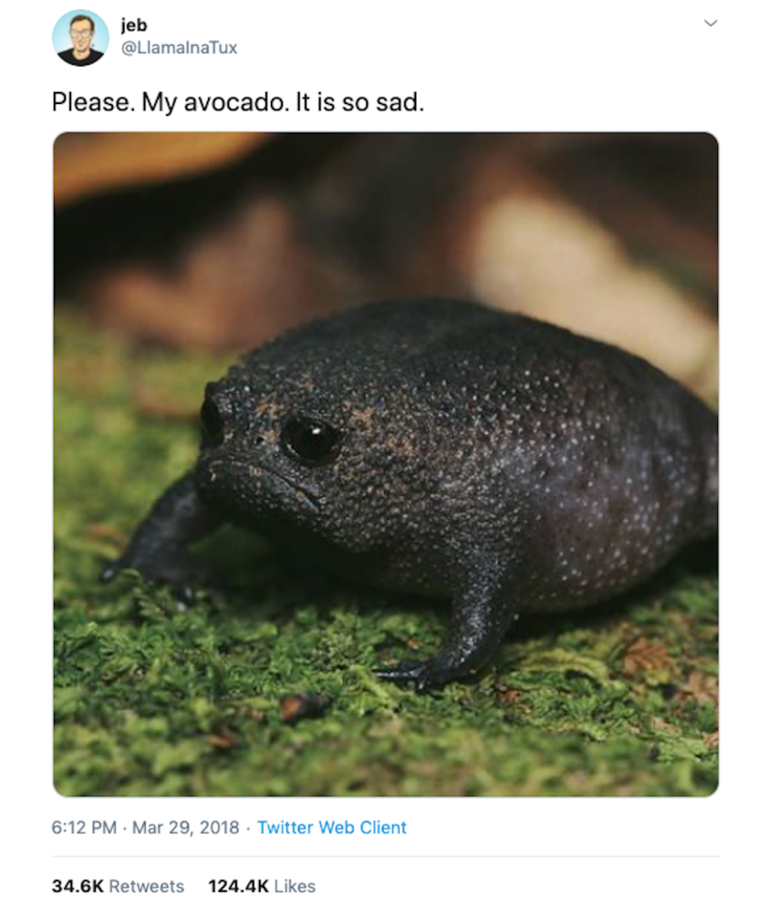
Task: Click the Twitter Web Client link
Action: pos(332,827)
